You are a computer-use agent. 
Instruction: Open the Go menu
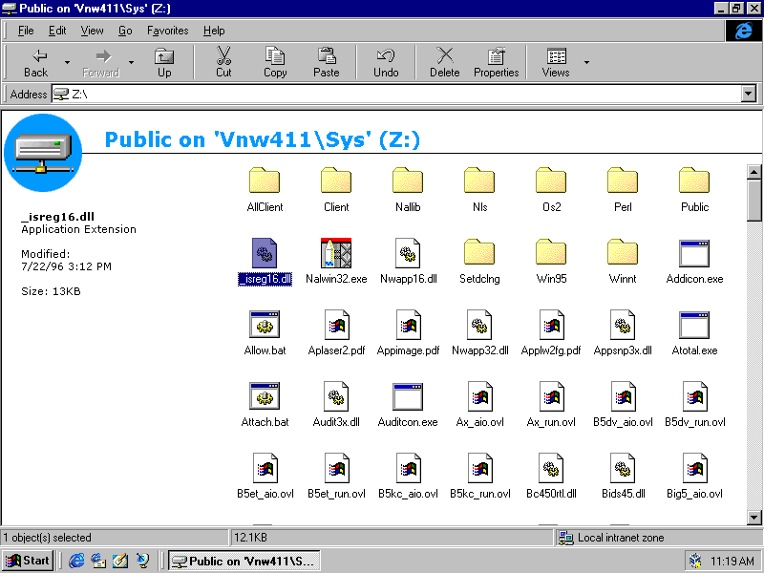point(125,31)
